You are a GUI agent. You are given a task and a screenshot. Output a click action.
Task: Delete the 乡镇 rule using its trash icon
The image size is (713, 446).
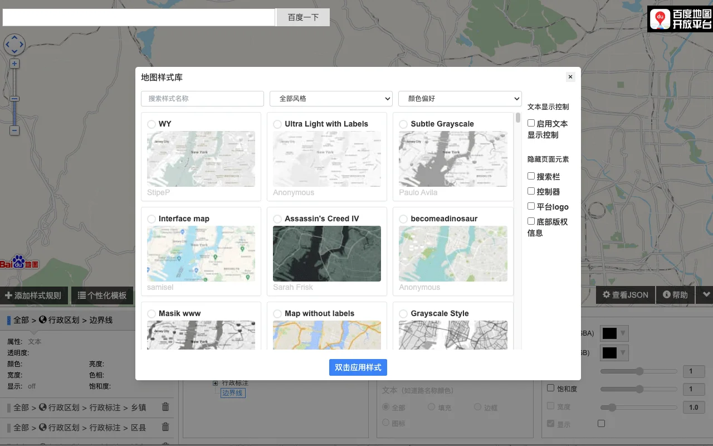coord(165,407)
